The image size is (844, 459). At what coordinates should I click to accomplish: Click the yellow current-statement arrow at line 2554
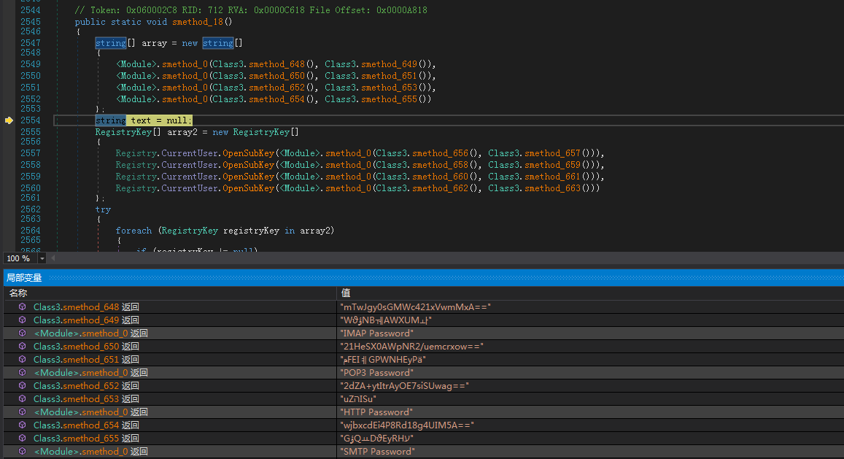[x=9, y=120]
